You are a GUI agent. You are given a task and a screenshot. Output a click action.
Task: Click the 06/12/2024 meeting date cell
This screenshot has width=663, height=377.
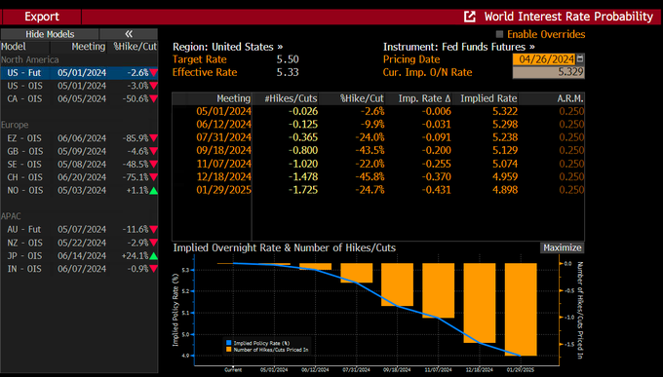(x=223, y=125)
